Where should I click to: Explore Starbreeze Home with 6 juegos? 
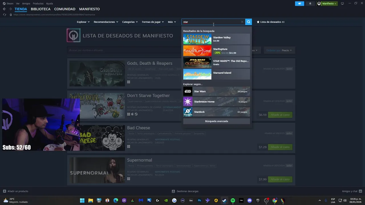click(x=216, y=102)
